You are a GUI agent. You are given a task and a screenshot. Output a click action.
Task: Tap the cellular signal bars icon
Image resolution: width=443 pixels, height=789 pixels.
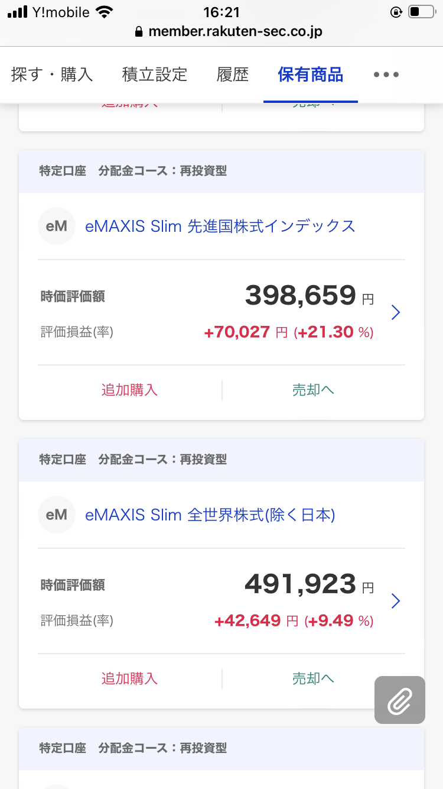18,12
